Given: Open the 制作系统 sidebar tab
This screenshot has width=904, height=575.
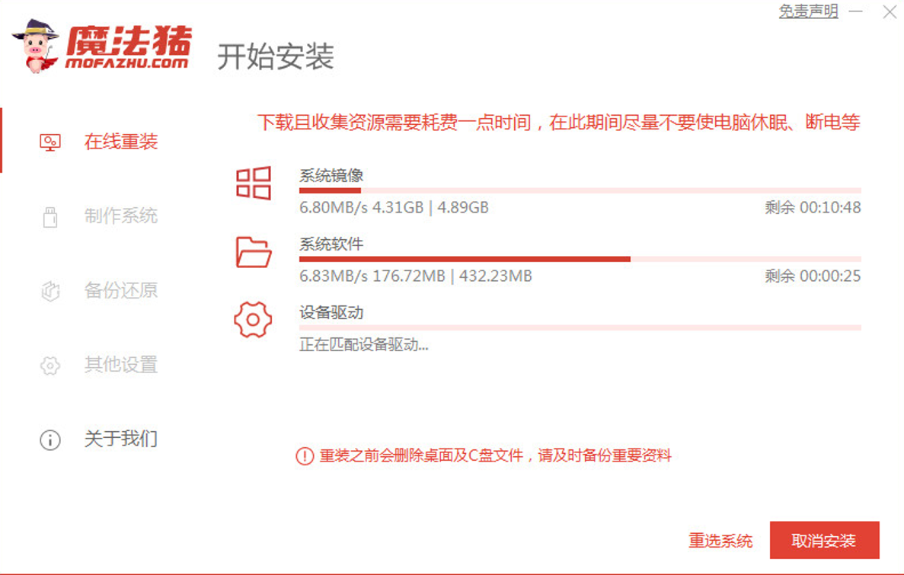Looking at the screenshot, I should pyautogui.click(x=120, y=216).
